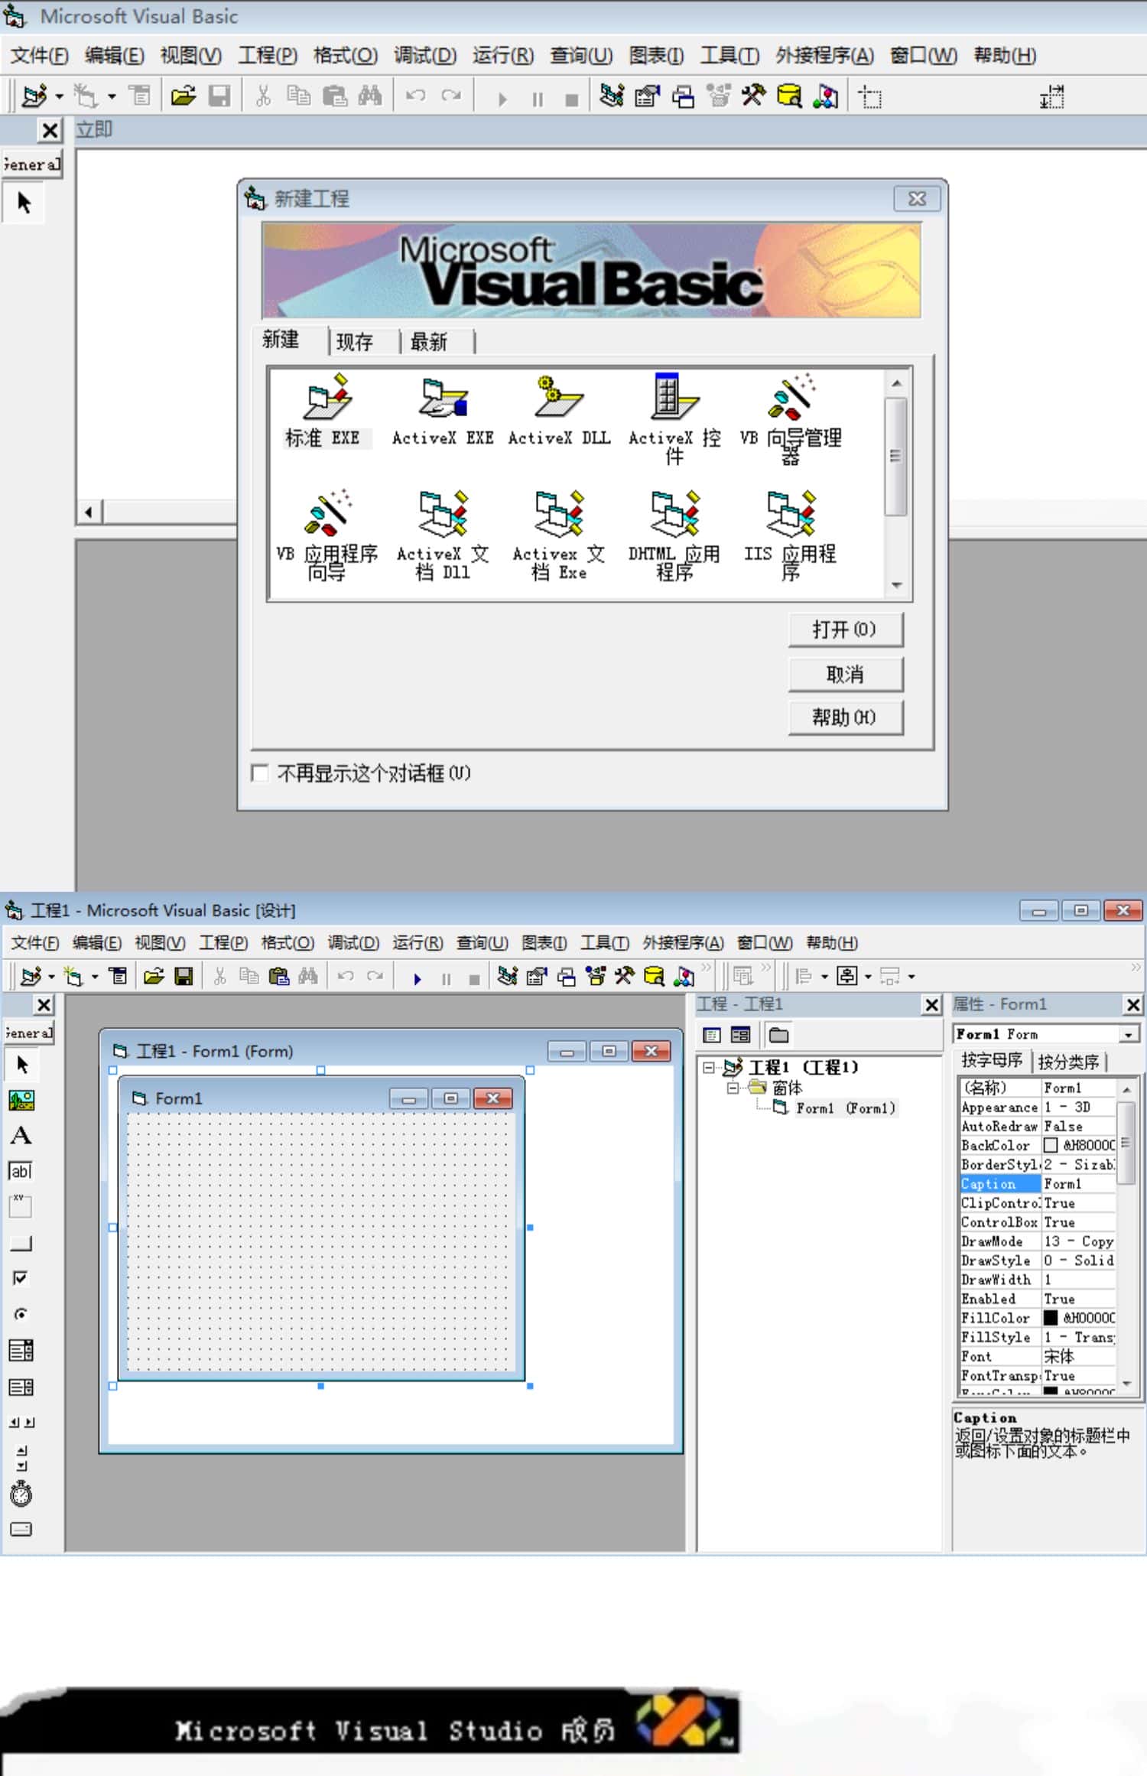
Task: Click the FillColor black color swatch
Action: (x=1051, y=1318)
